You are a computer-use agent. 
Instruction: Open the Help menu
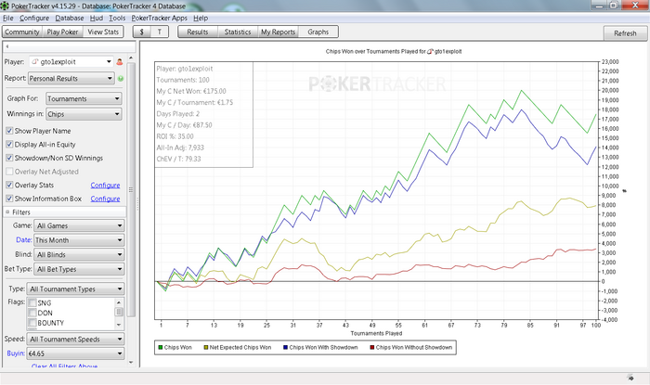coord(201,19)
